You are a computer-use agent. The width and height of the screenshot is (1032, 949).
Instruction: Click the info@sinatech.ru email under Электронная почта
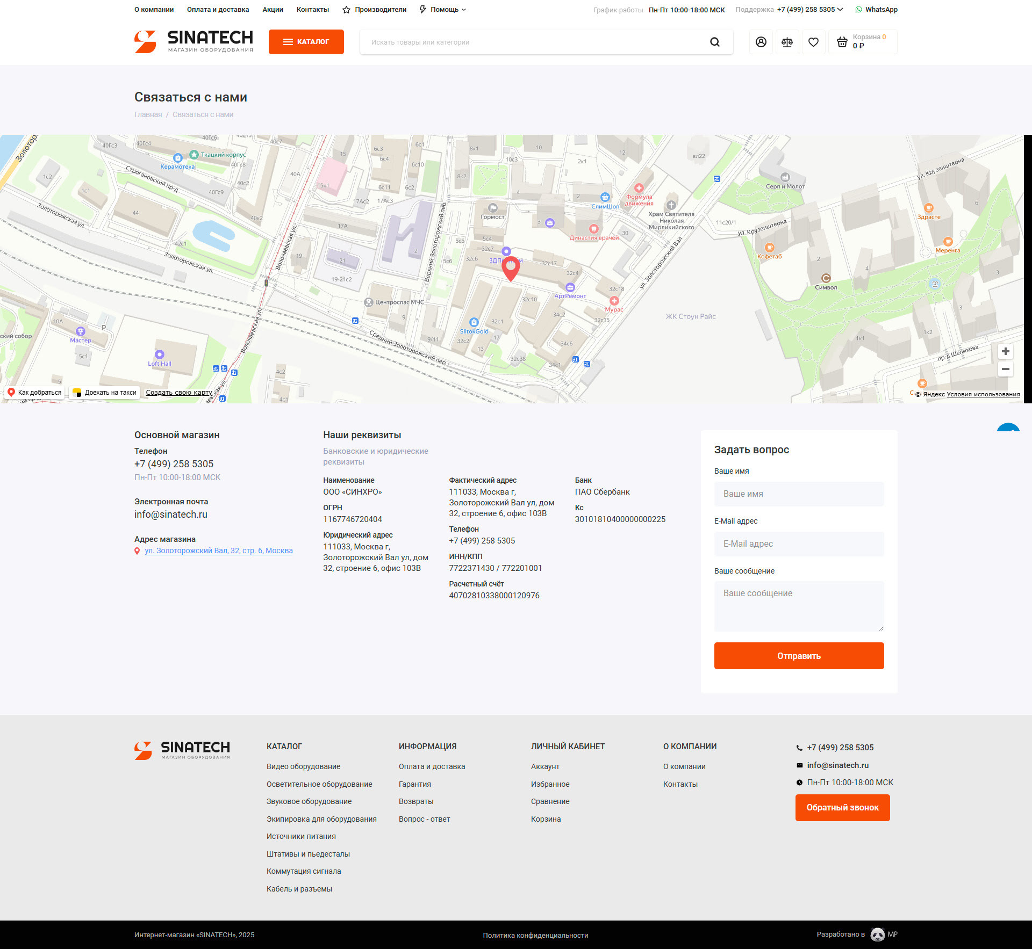point(171,515)
